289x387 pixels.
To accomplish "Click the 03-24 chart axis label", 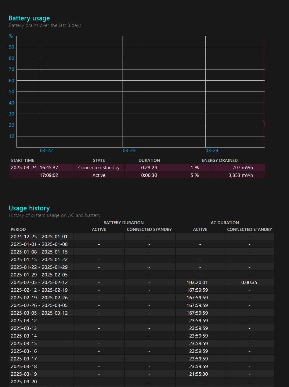I will (x=212, y=151).
